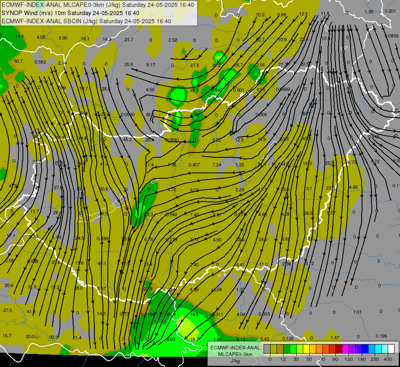This screenshot has width=400, height=367.
Task: Click the ECMWF-INDEX-ANAL legend caption
Action: pos(235,348)
